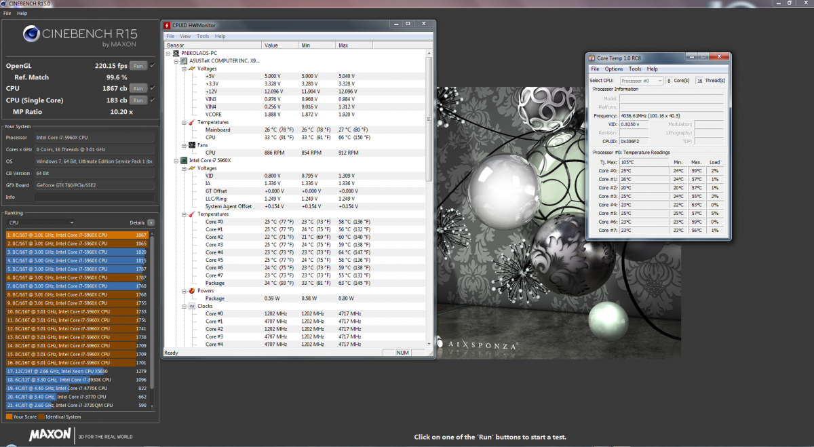Click the Intel Core i7 5960X chip icon
The width and height of the screenshot is (814, 447).
tap(184, 160)
